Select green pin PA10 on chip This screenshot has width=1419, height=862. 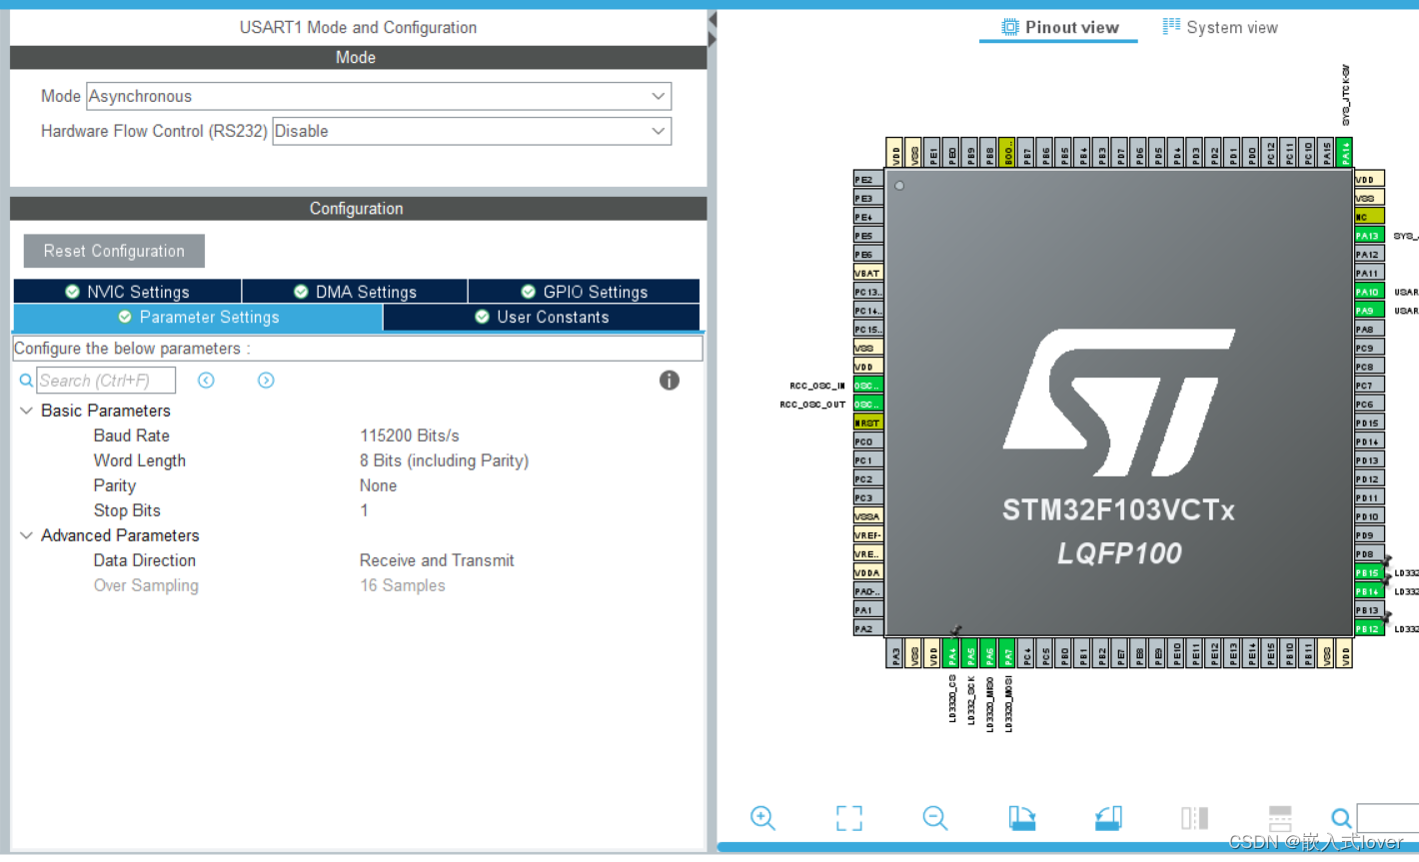(1369, 292)
